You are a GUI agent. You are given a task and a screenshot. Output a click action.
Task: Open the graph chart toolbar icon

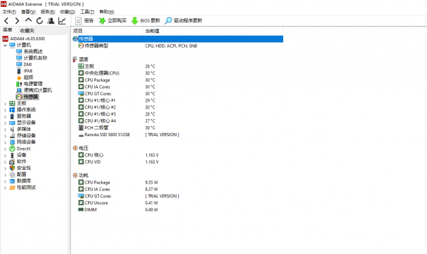[x=62, y=21]
